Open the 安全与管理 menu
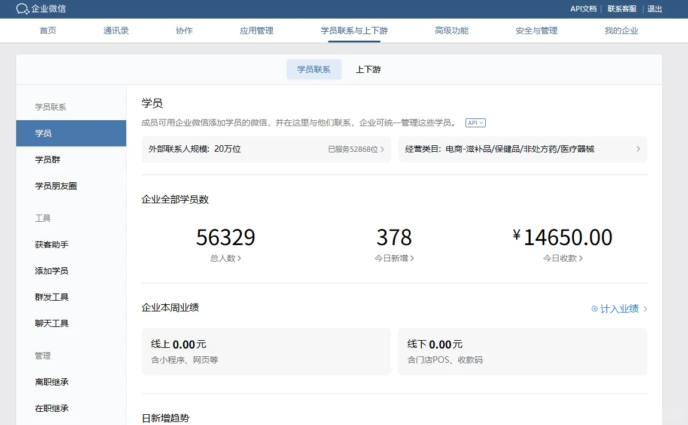The height and width of the screenshot is (425, 688). click(536, 30)
